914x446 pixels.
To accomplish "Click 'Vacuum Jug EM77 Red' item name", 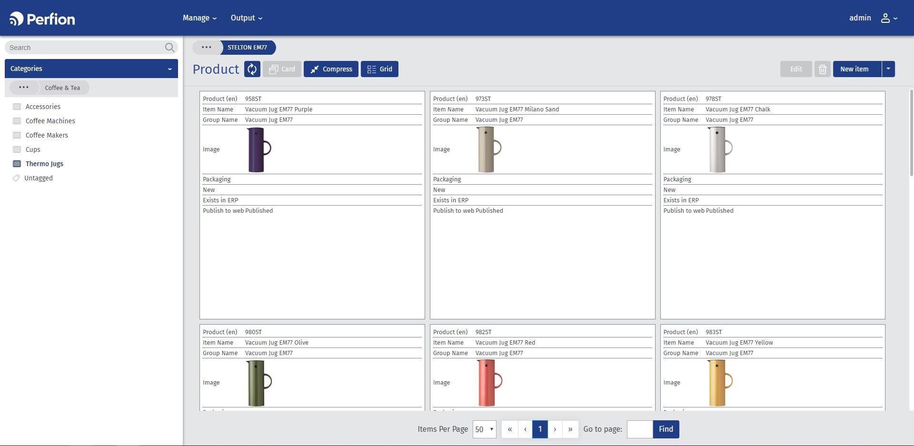I will (505, 343).
